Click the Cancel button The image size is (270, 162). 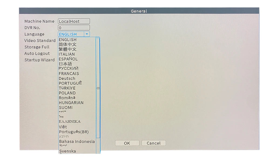coord(153,143)
